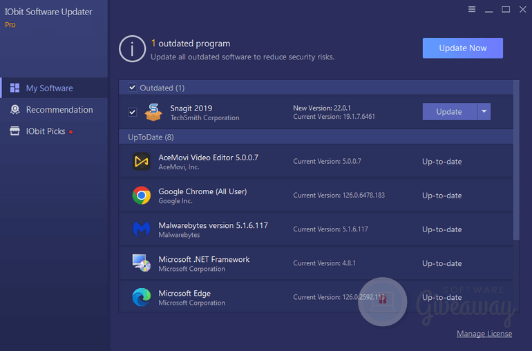Select My Software in the sidebar

[x=55, y=88]
